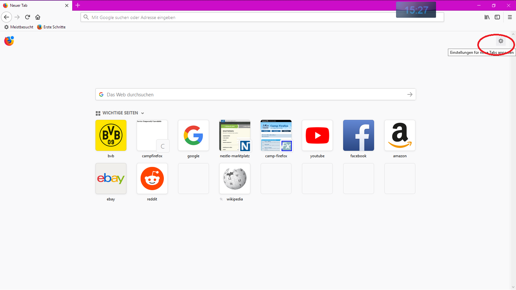Open the wikipedia top site tile
Screen dimensions: 516x290
coord(235,179)
